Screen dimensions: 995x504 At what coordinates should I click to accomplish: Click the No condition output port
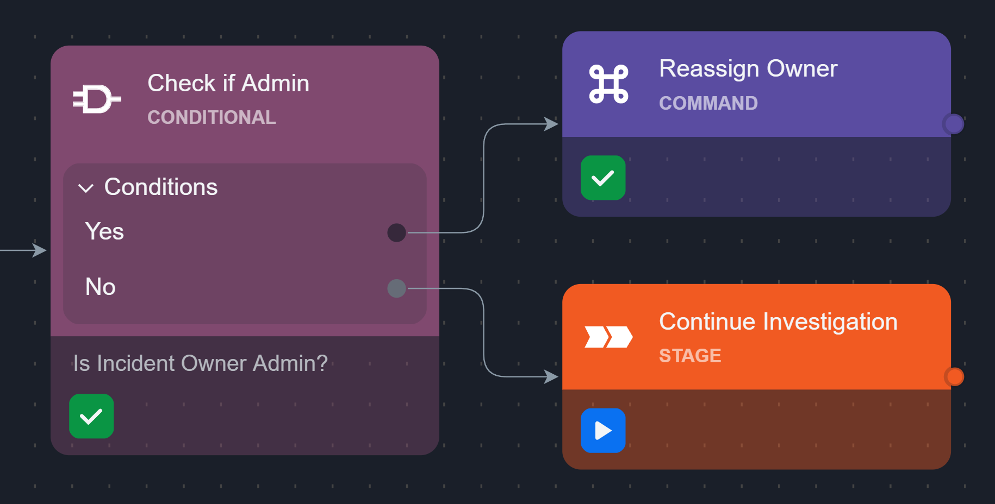(396, 288)
